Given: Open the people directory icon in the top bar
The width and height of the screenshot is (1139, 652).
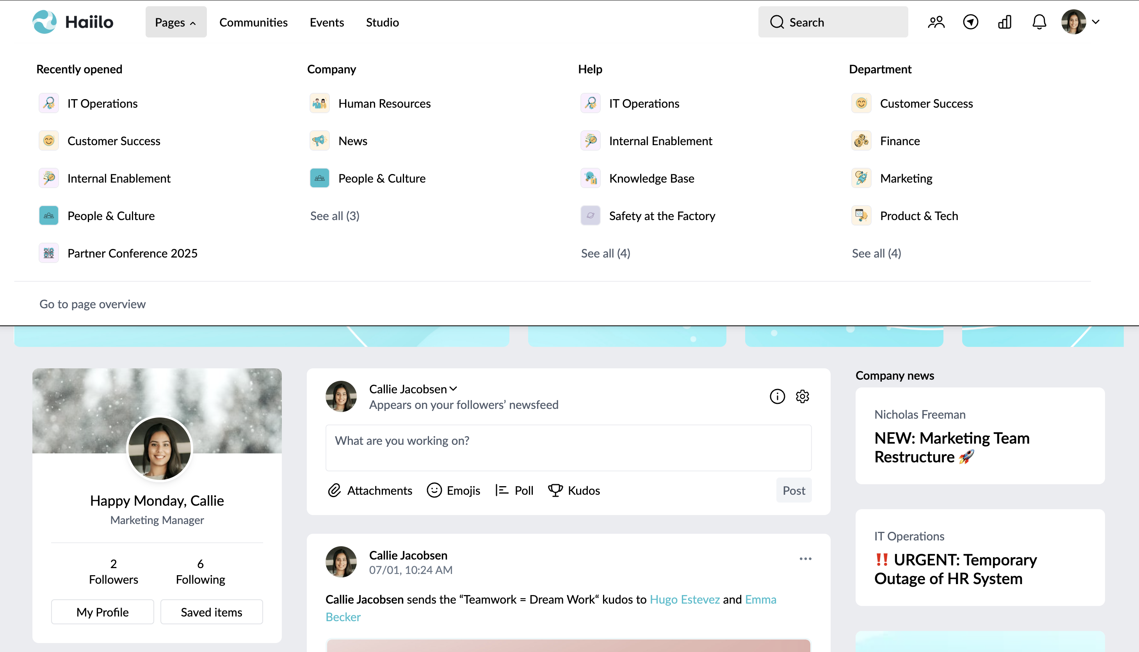Looking at the screenshot, I should pos(936,21).
